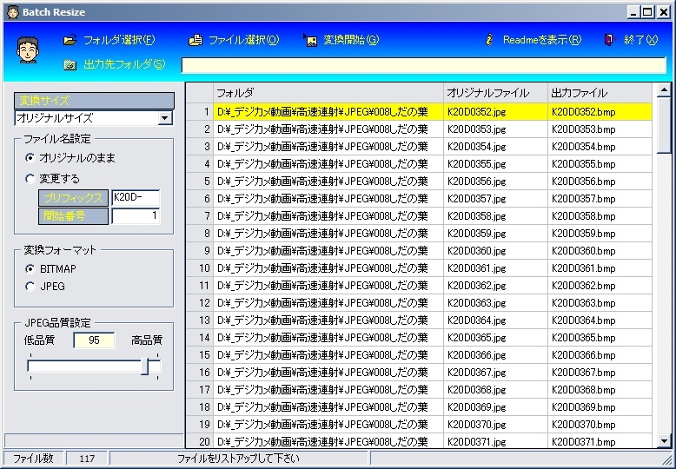Screen dimensions: 676x469
Task: Click status message ファイルをリストアップして下さい
Action: [239, 459]
